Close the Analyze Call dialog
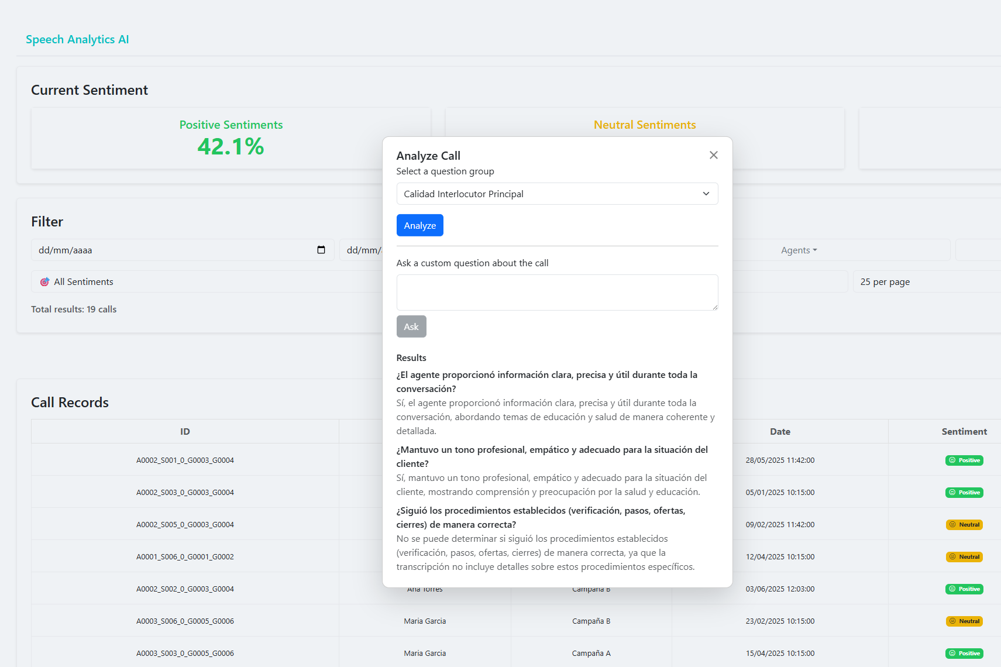Image resolution: width=1001 pixels, height=667 pixels. tap(713, 155)
